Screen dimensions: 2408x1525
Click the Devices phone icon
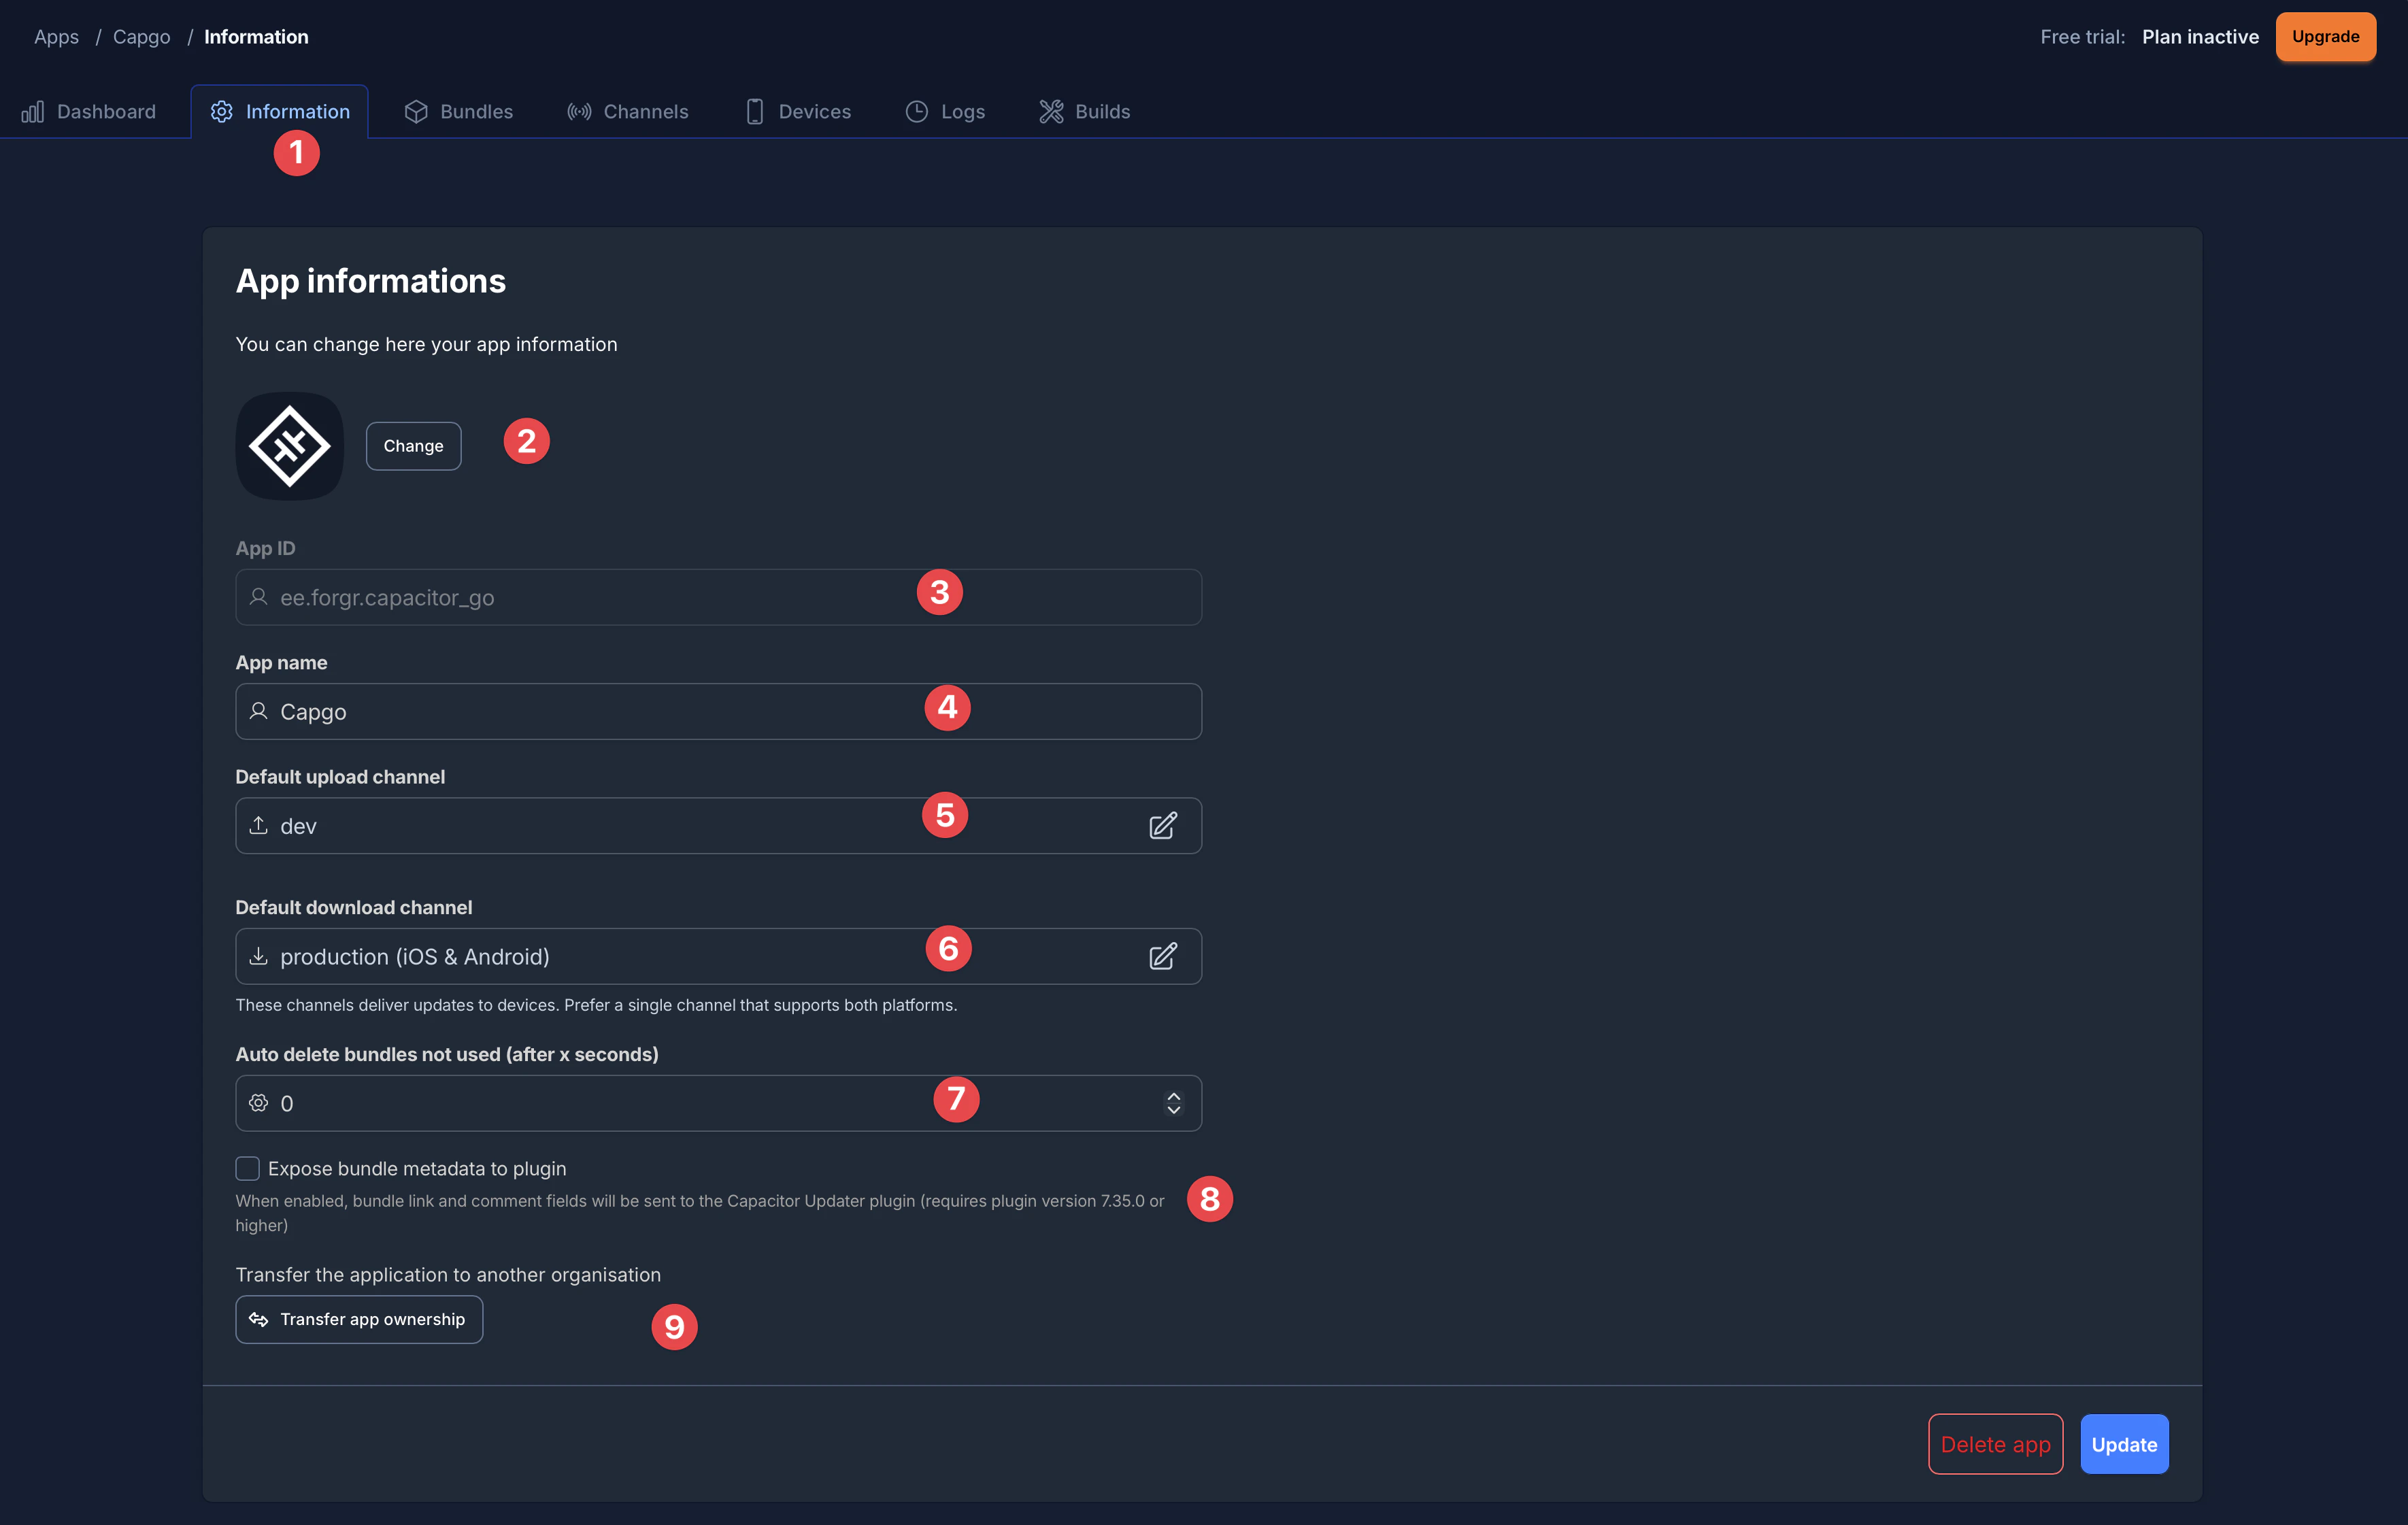(755, 111)
